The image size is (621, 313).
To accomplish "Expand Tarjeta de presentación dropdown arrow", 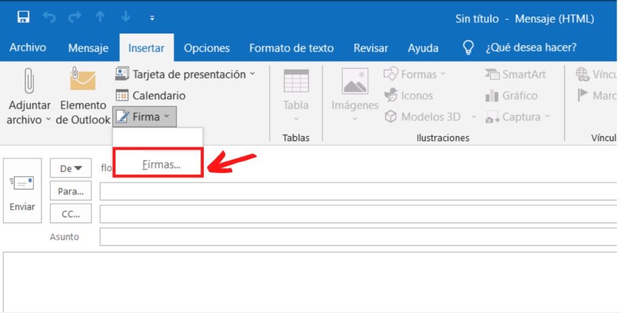I will 253,74.
